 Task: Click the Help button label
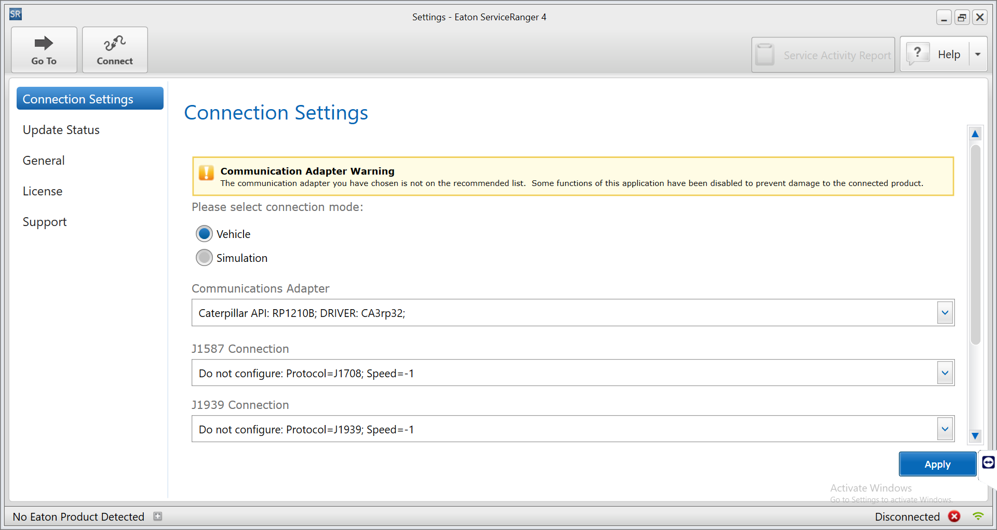click(x=949, y=55)
